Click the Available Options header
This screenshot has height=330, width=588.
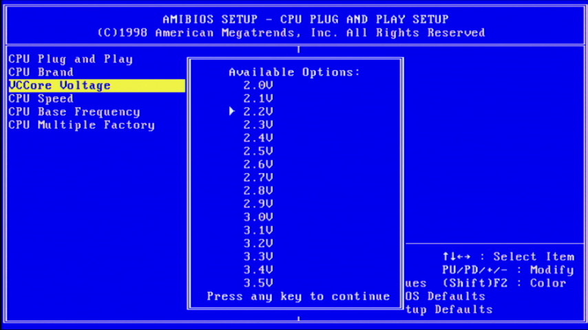coord(294,72)
